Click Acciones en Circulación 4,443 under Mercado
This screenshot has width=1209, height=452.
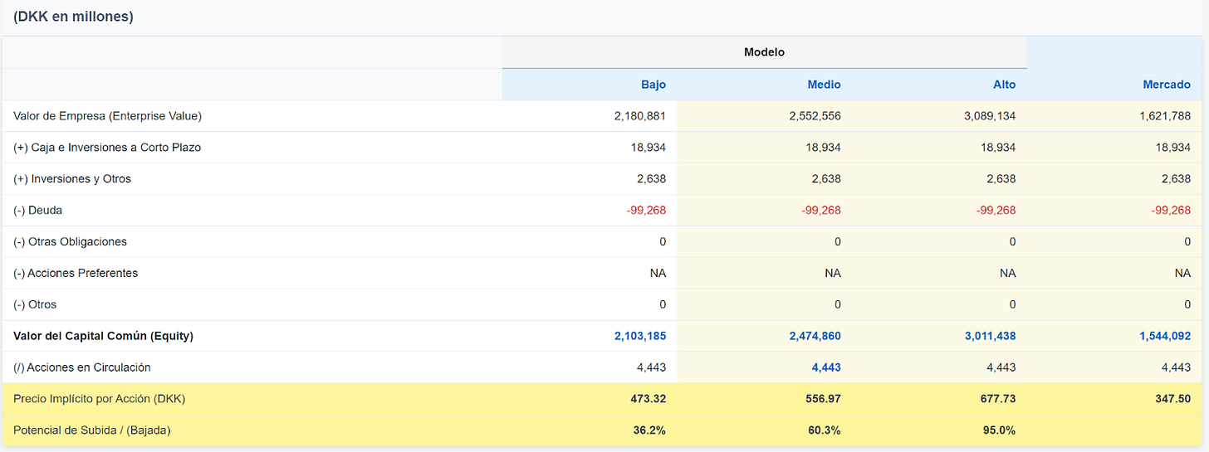(1176, 367)
